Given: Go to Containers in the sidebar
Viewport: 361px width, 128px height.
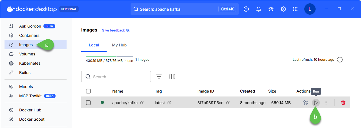Looking at the screenshot, I should point(29,35).
